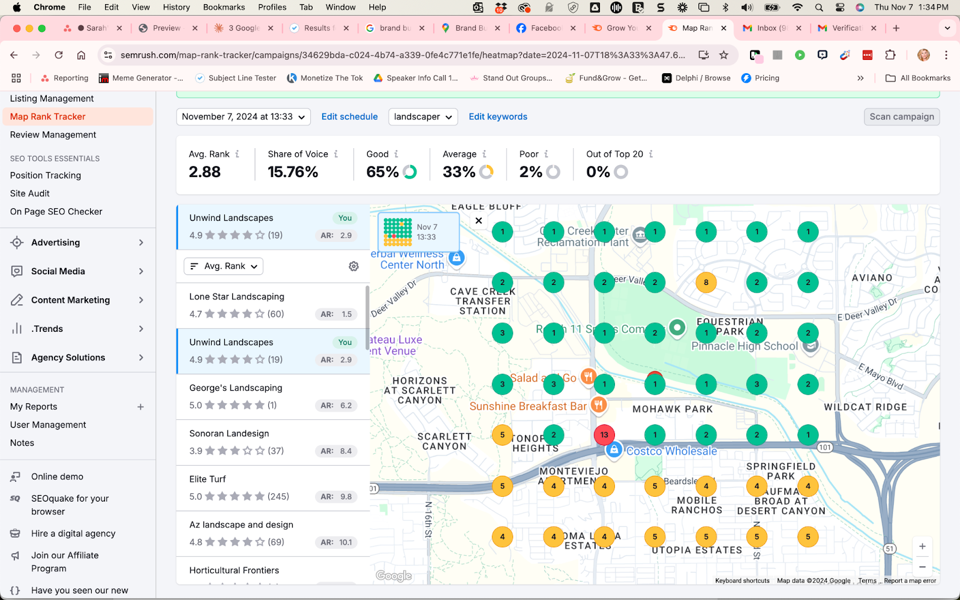Switch to the Inbox tab

(772, 28)
